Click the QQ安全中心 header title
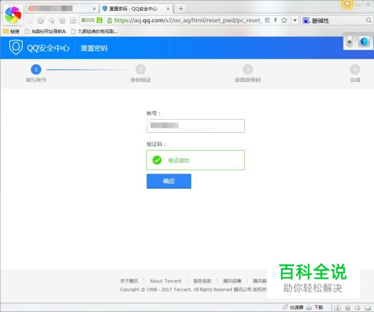 coord(48,48)
